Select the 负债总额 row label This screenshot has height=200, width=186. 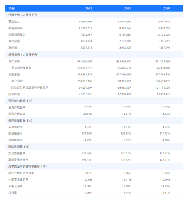[x=14, y=74]
